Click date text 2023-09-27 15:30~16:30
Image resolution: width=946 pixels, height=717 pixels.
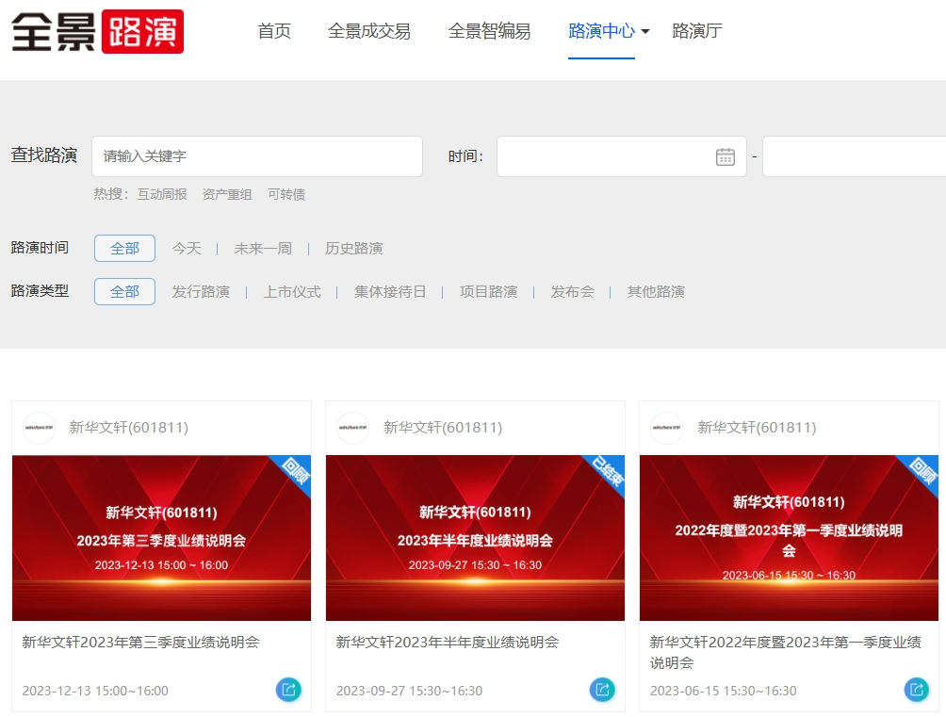point(409,691)
